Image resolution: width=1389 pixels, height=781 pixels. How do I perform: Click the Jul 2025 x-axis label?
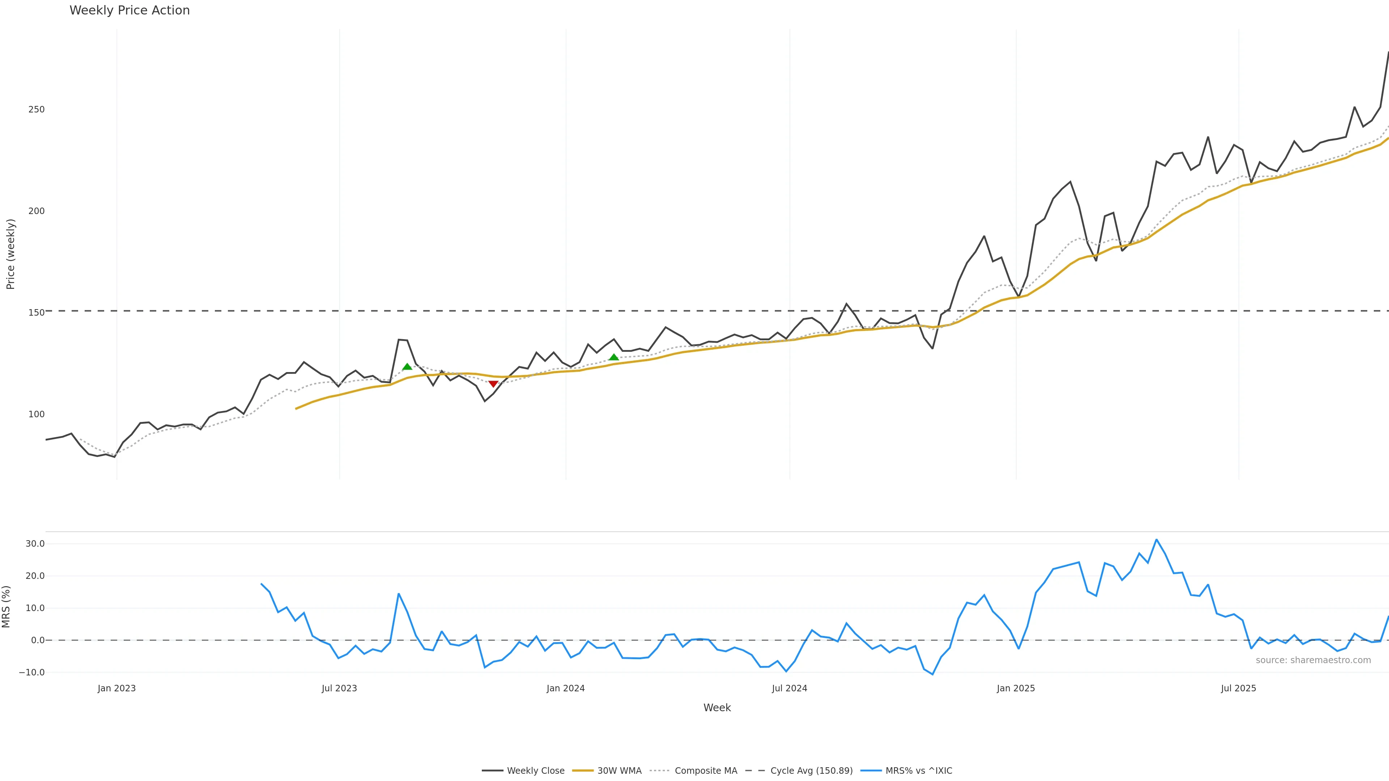coord(1238,688)
